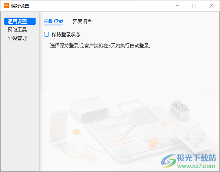Click the orange app icon in title bar
This screenshot has height=172, width=220.
click(6, 6)
